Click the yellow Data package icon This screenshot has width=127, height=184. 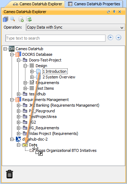[25, 145]
